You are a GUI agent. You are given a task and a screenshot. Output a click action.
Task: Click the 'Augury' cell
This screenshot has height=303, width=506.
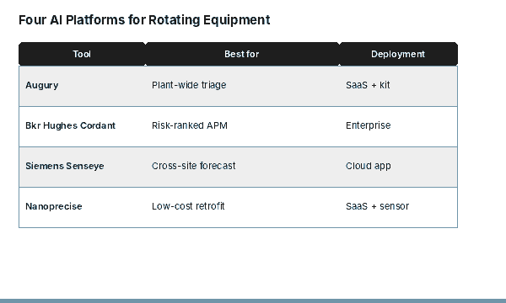click(x=83, y=86)
